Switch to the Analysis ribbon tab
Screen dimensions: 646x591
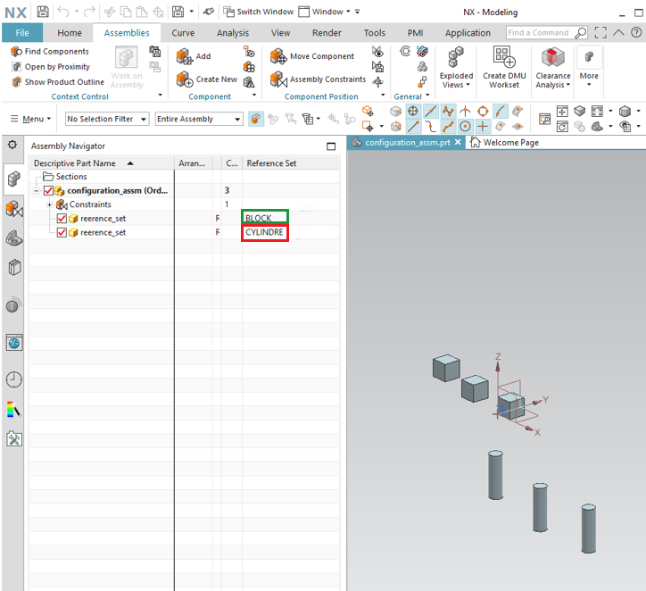point(233,33)
